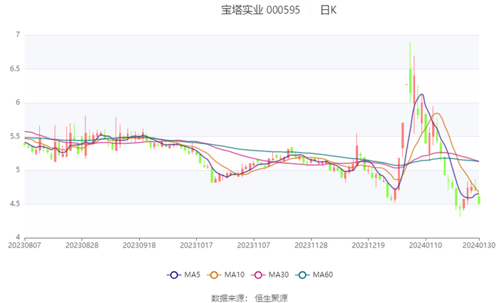
Task: Click x-axis date label 20231219
Action: 369,245
